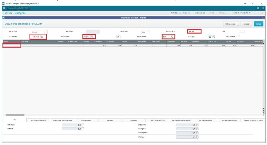Switch to the Lançamentos de Apuração tab
Viewport: 267px width, 145px height.
[182, 120]
